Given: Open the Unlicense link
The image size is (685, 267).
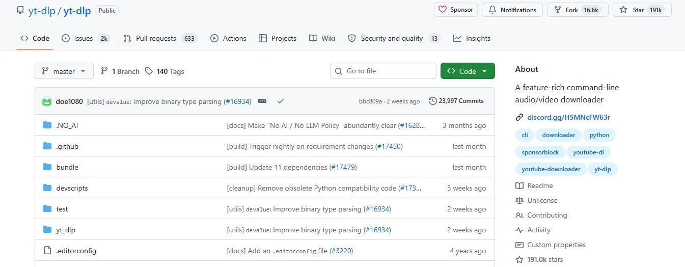Looking at the screenshot, I should click(537, 200).
